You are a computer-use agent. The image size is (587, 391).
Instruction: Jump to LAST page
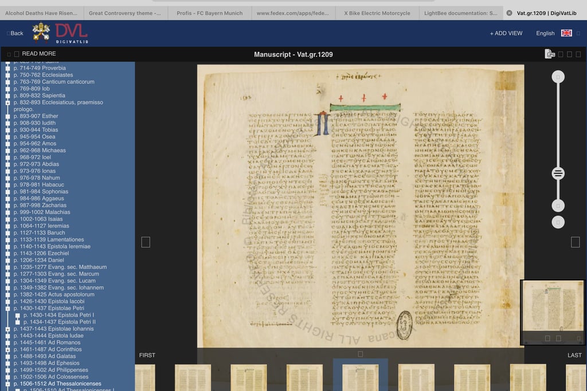tap(574, 355)
